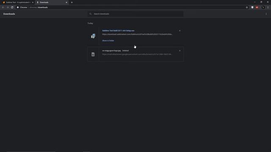Close the Sublime Text tab
The image size is (271, 152).
tap(33, 3)
